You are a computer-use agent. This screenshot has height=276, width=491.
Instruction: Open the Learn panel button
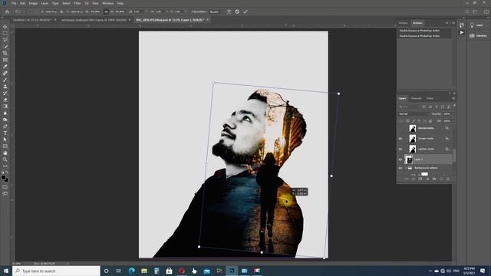coord(477,25)
